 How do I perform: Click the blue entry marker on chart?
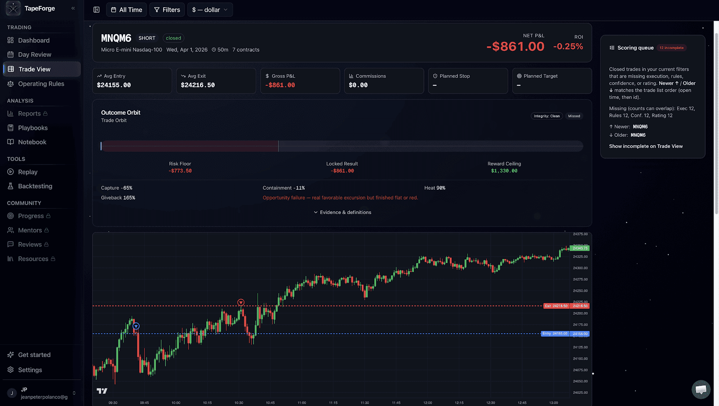pyautogui.click(x=136, y=326)
